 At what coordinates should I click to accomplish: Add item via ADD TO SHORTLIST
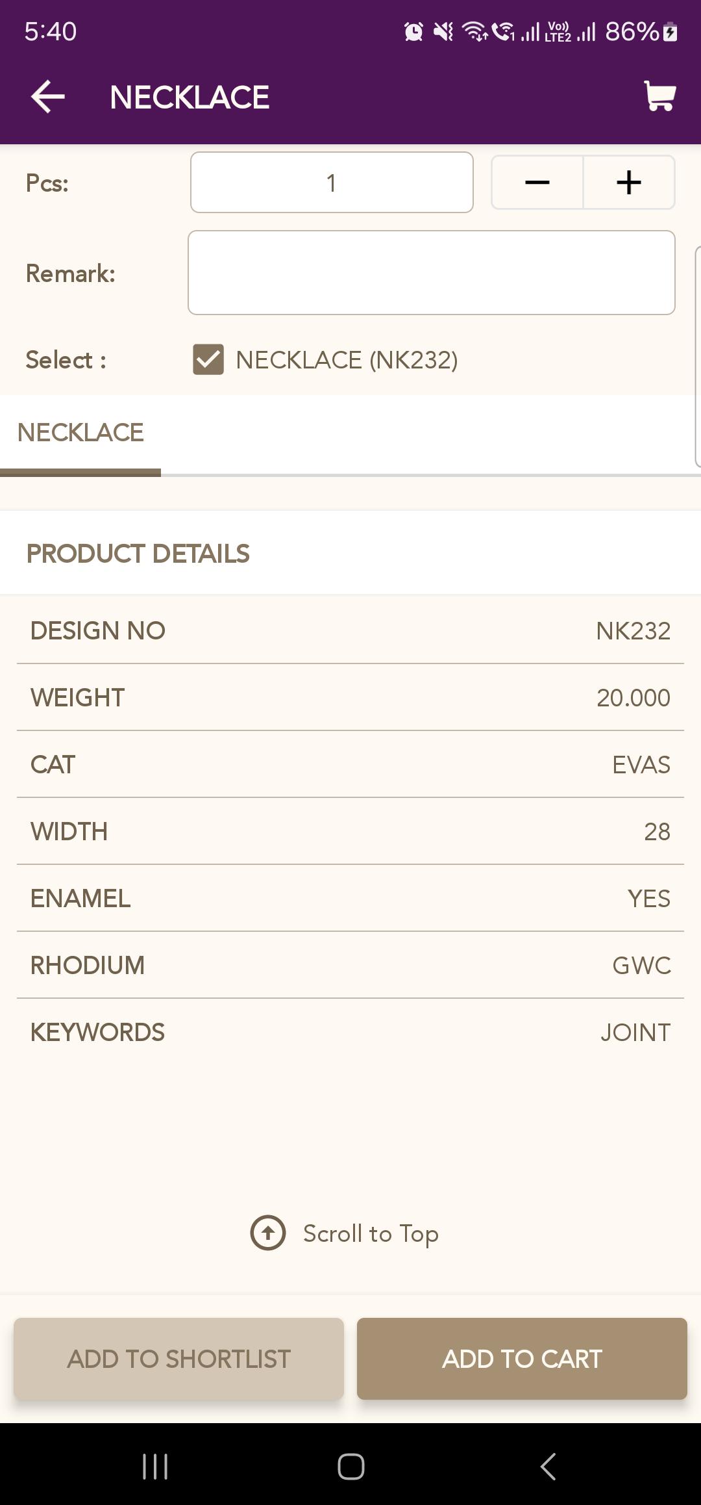click(x=178, y=1359)
